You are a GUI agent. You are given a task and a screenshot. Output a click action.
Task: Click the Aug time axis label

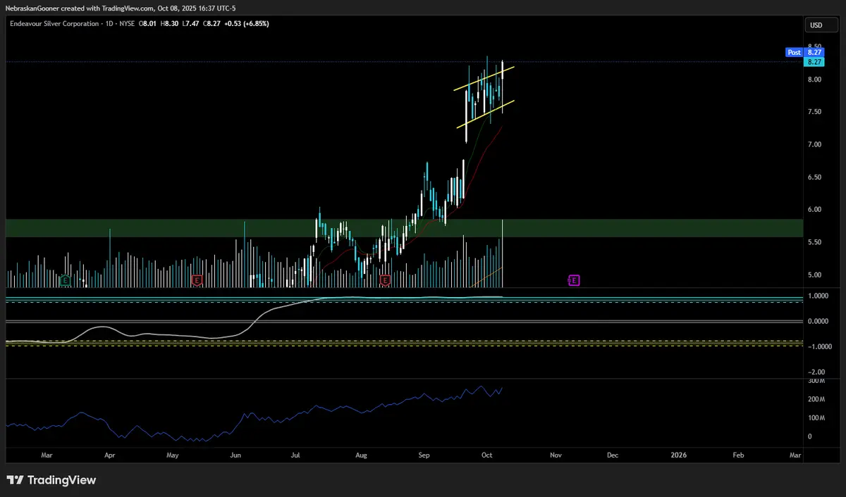(x=362, y=455)
